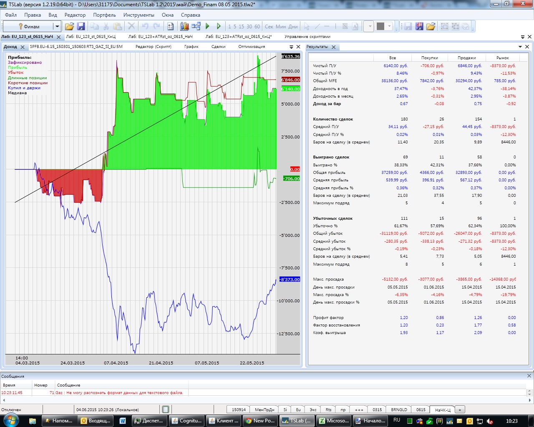Open the properties list icon in toolbar
Image resolution: width=534 pixels, height=427 pixels.
[170, 26]
